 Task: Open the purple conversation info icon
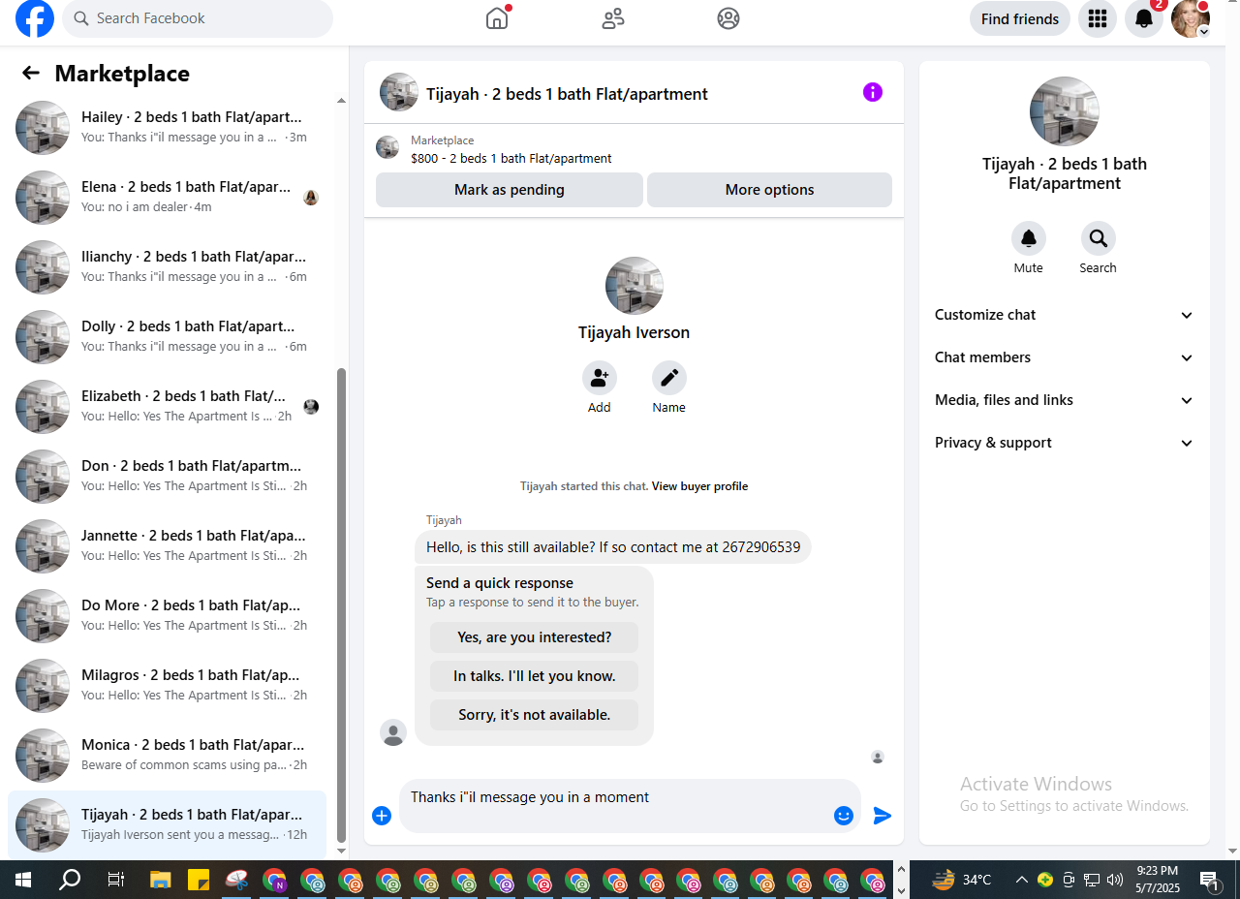[873, 92]
